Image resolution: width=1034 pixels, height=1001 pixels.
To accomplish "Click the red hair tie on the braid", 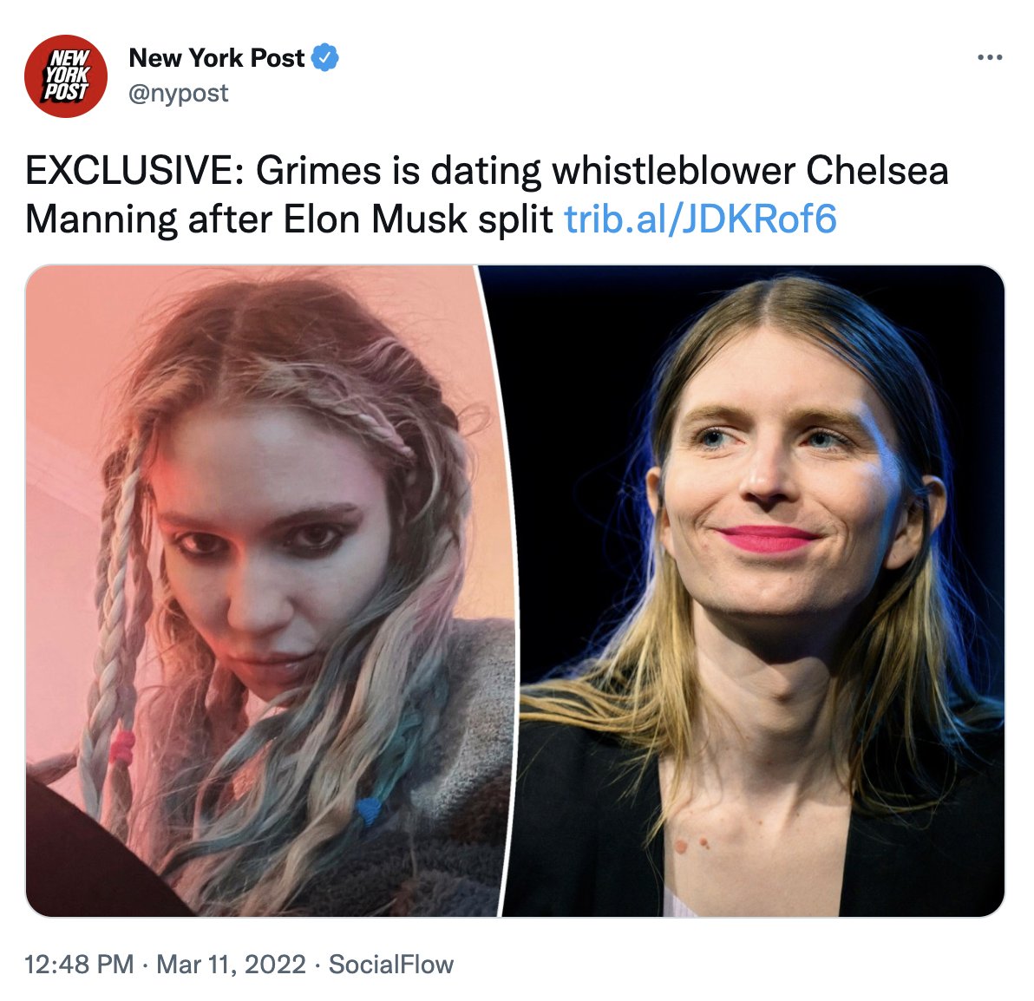I will [x=122, y=747].
